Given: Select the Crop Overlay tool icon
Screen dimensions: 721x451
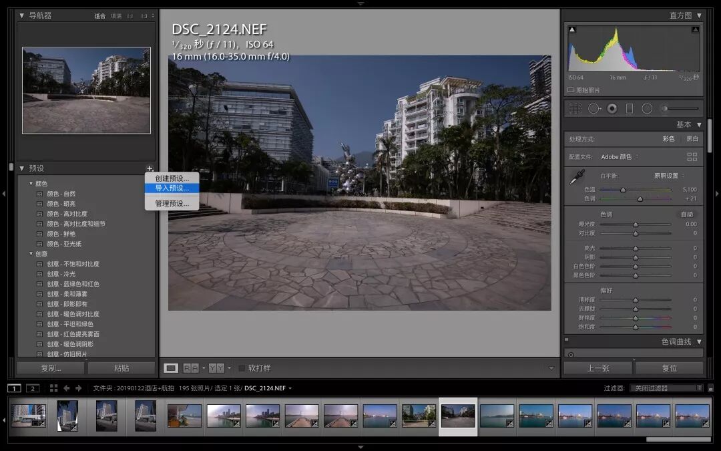Looking at the screenshot, I should [575, 109].
